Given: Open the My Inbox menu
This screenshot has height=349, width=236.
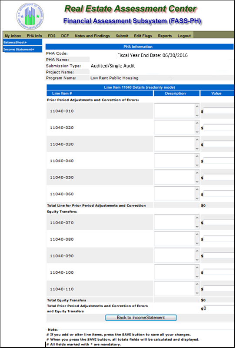Looking at the screenshot, I should click(x=13, y=36).
